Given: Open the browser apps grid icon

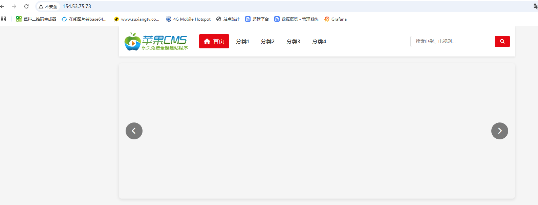Looking at the screenshot, I should pos(3,19).
